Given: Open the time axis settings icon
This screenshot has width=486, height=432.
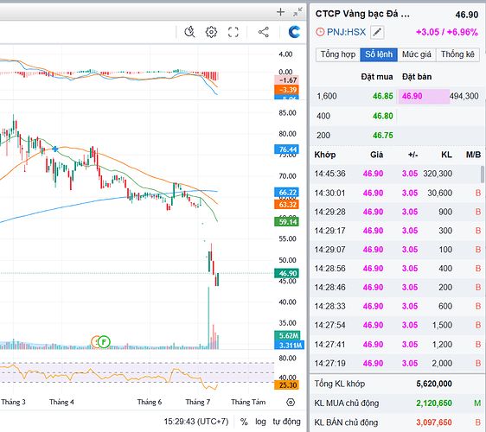Looking at the screenshot, I should click(291, 403).
